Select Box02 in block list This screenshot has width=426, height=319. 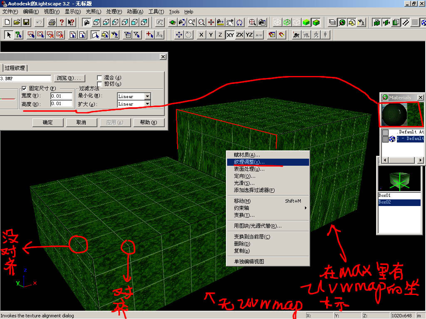coord(399,202)
